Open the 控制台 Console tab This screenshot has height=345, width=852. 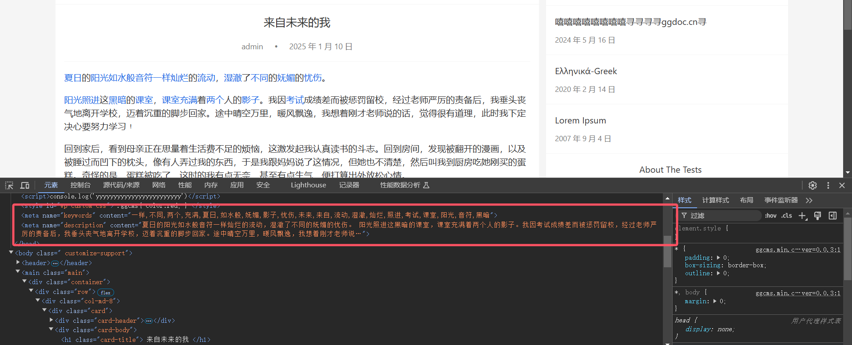click(80, 185)
